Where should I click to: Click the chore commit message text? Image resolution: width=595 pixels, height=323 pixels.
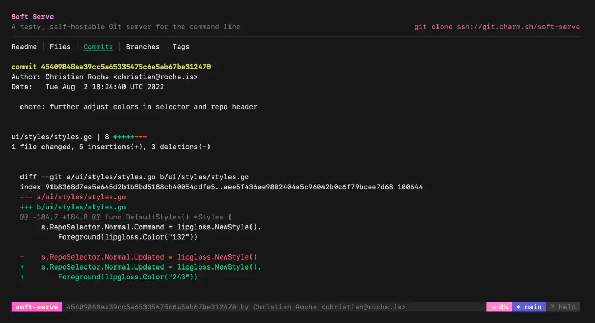tap(139, 106)
